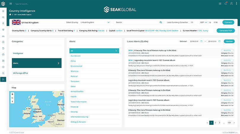Open the apps grid icon

pyautogui.click(x=220, y=4)
